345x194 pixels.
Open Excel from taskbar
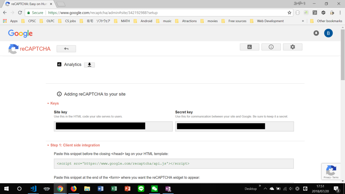114,189
